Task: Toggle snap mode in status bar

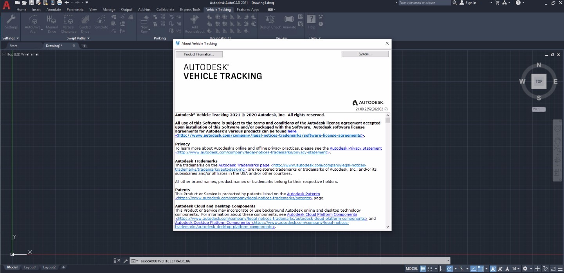Action: tap(429, 269)
